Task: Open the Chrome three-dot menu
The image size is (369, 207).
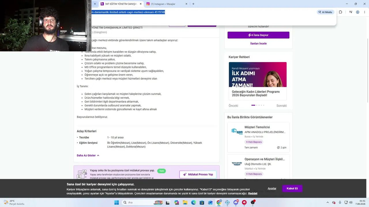Action: point(364,12)
